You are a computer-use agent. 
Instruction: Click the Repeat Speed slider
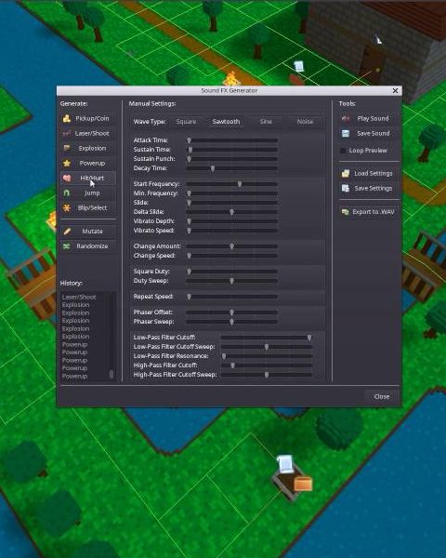pos(231,297)
